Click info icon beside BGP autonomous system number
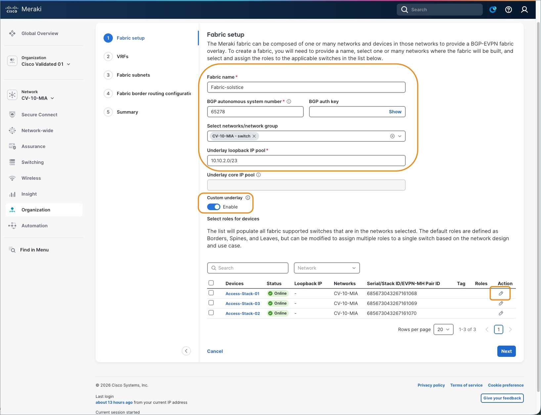 [x=289, y=101]
